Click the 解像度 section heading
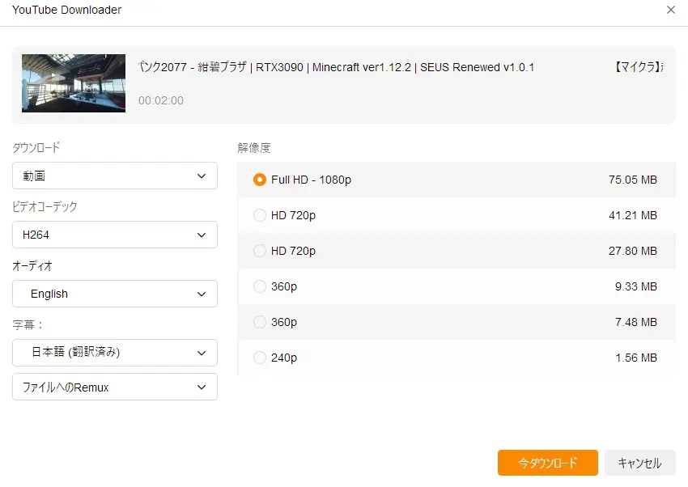688x487 pixels. (254, 148)
